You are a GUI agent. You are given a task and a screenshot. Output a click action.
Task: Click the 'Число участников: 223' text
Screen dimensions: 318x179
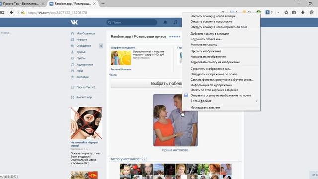pyautogui.click(x=128, y=159)
